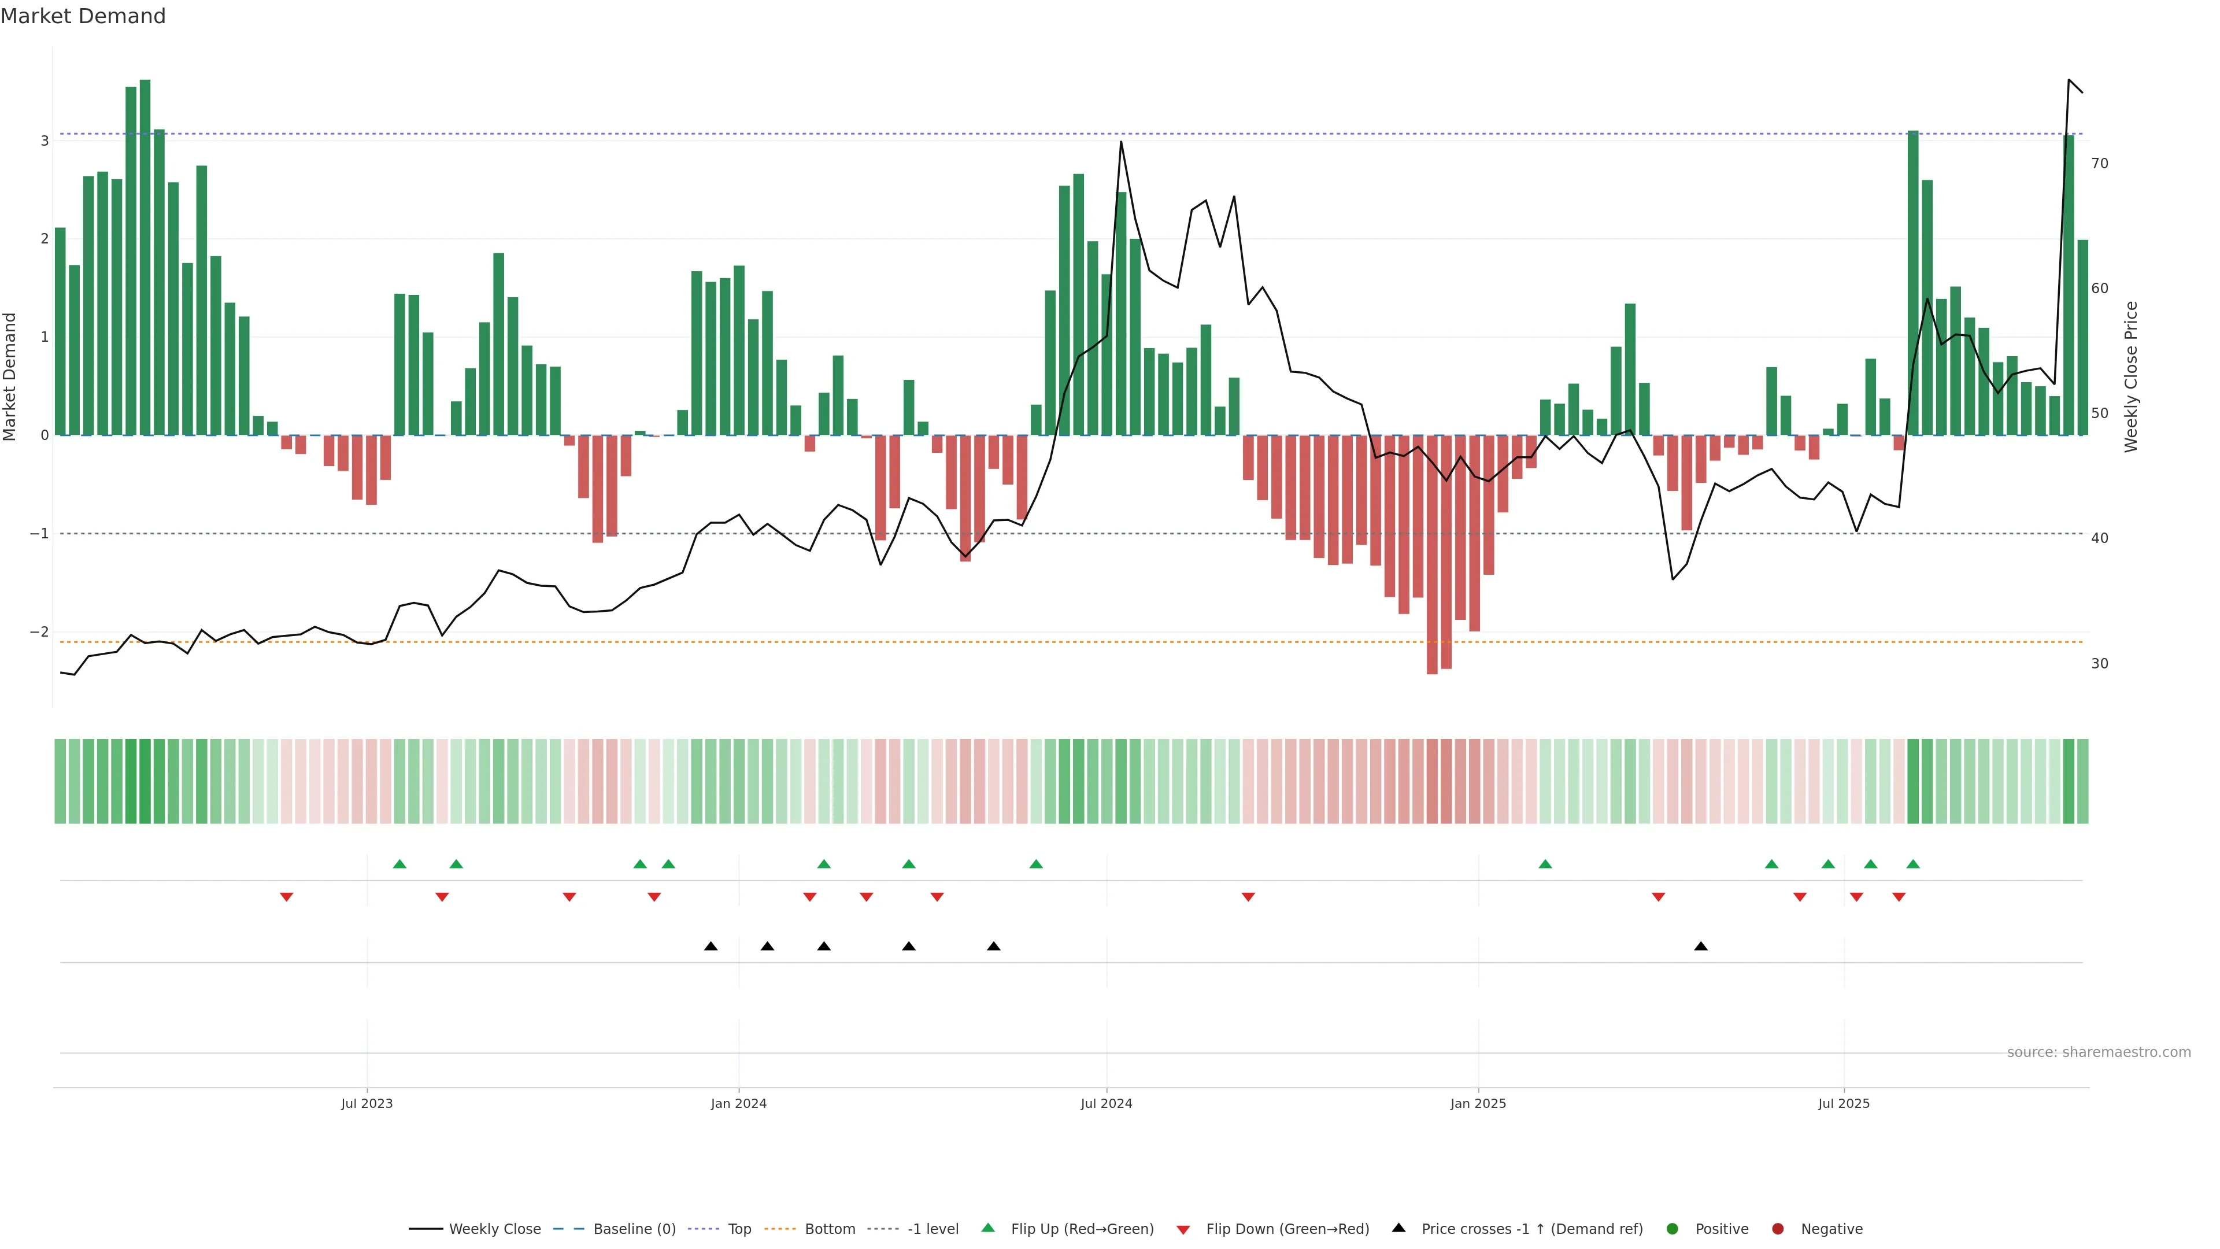Click the leftmost red flip-down marker
This screenshot has width=2220, height=1249.
(287, 897)
